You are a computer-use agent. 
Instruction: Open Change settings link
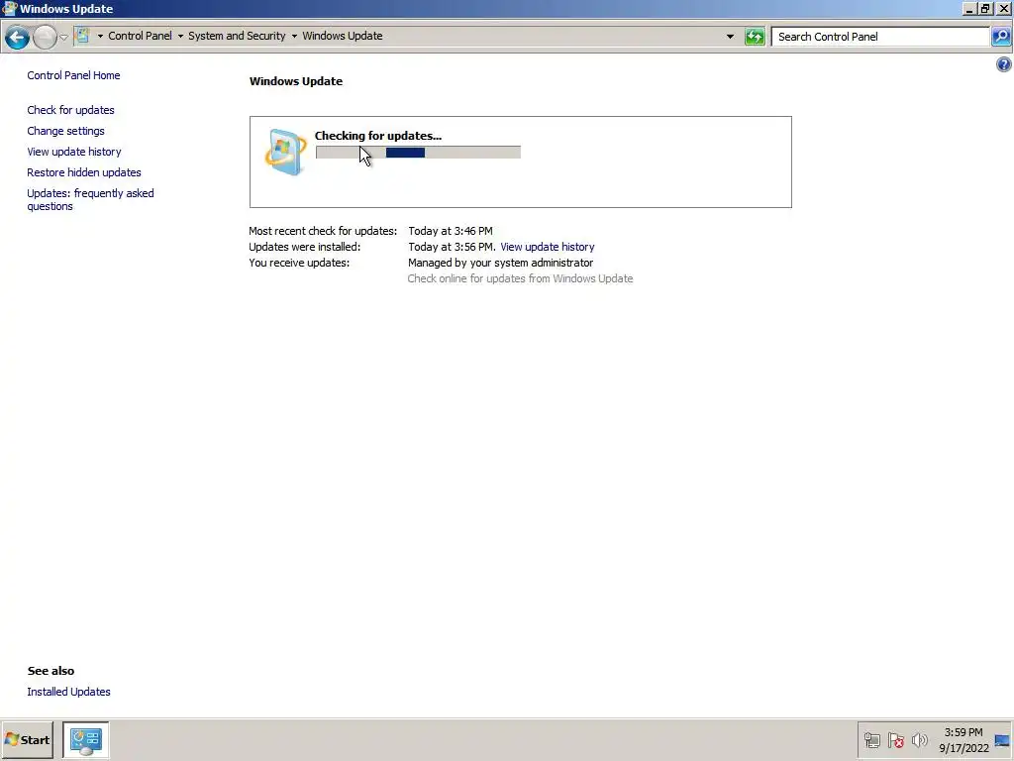[65, 131]
